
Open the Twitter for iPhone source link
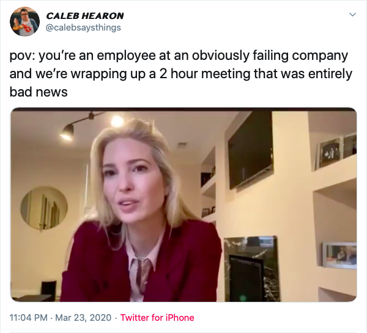coord(157,318)
